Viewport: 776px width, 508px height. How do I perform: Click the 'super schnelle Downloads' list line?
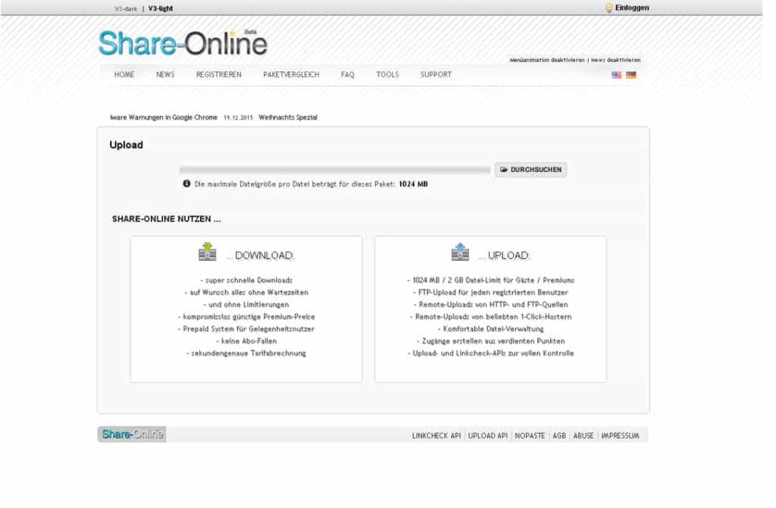(246, 281)
